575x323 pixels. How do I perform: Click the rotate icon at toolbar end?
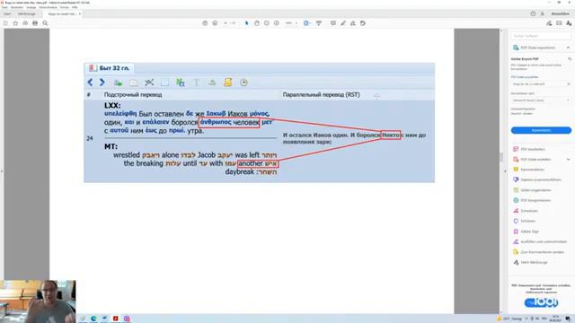point(363,23)
